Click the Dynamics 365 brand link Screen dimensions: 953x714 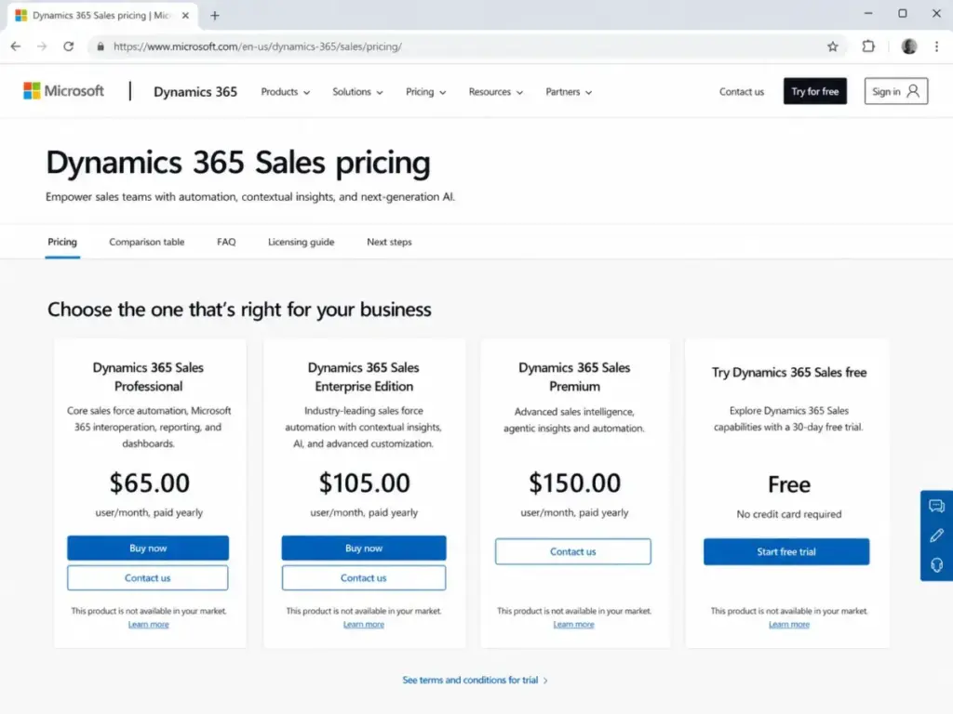coord(195,92)
